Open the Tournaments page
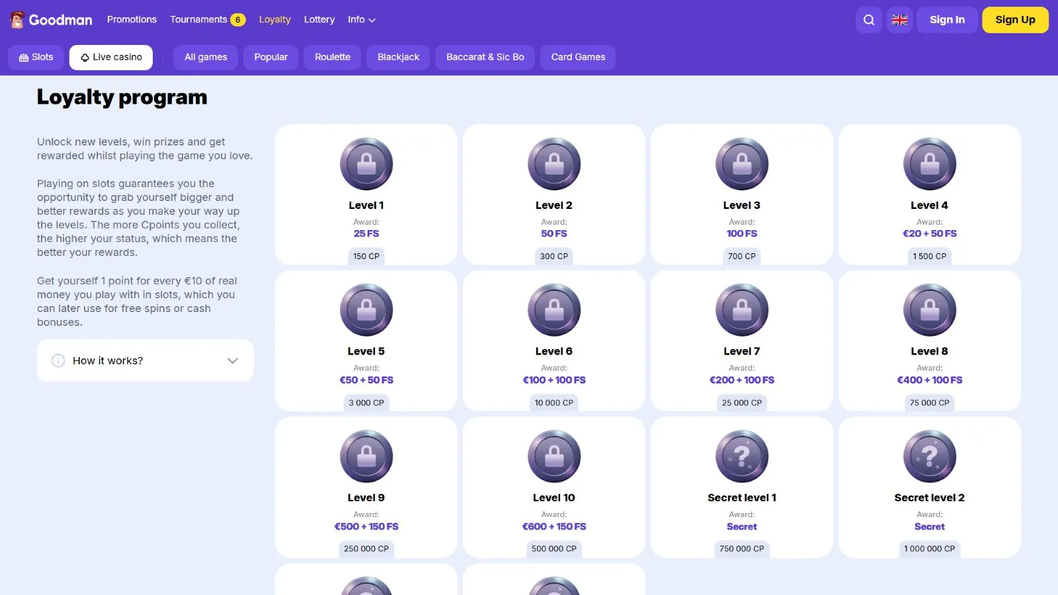Viewport: 1058px width, 595px height. pyautogui.click(x=198, y=20)
